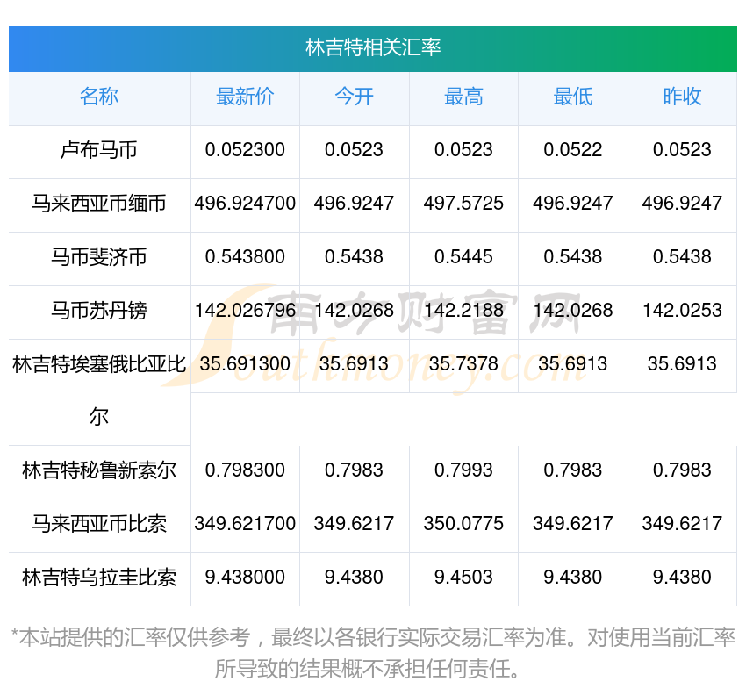Click the high value 142.2188

pyautogui.click(x=463, y=311)
